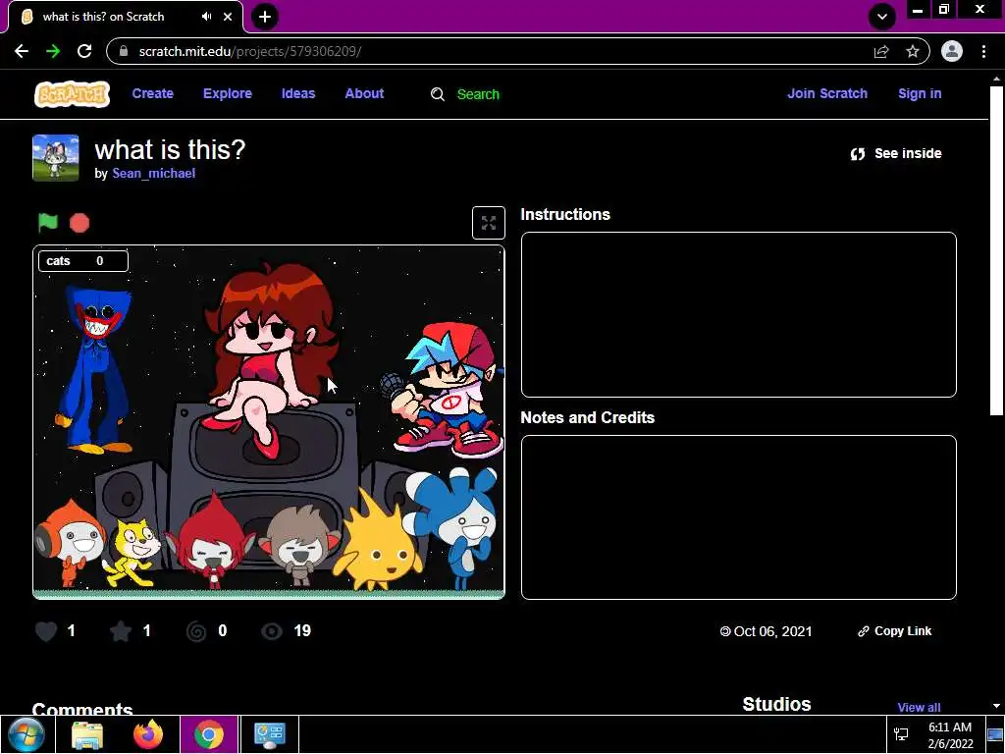
Task: Click the See inside button
Action: [x=896, y=153]
